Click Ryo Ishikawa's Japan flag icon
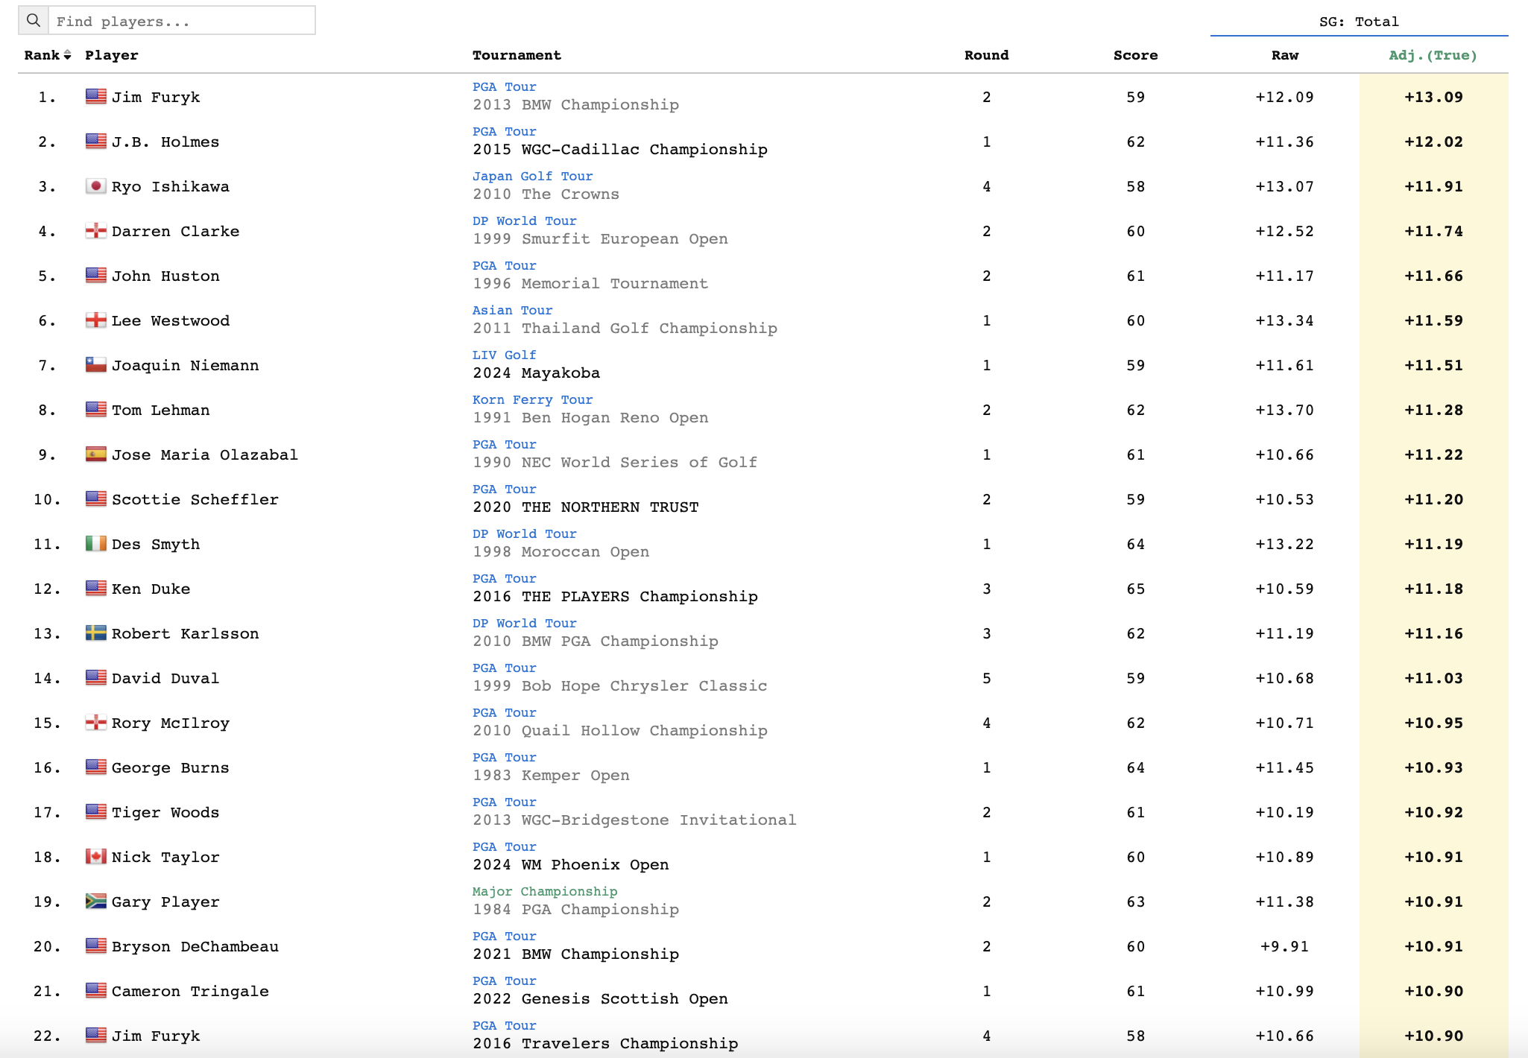Screen dimensions: 1528x1058 [x=95, y=186]
